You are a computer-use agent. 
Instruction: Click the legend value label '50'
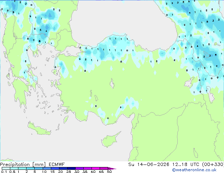[x=109, y=172]
